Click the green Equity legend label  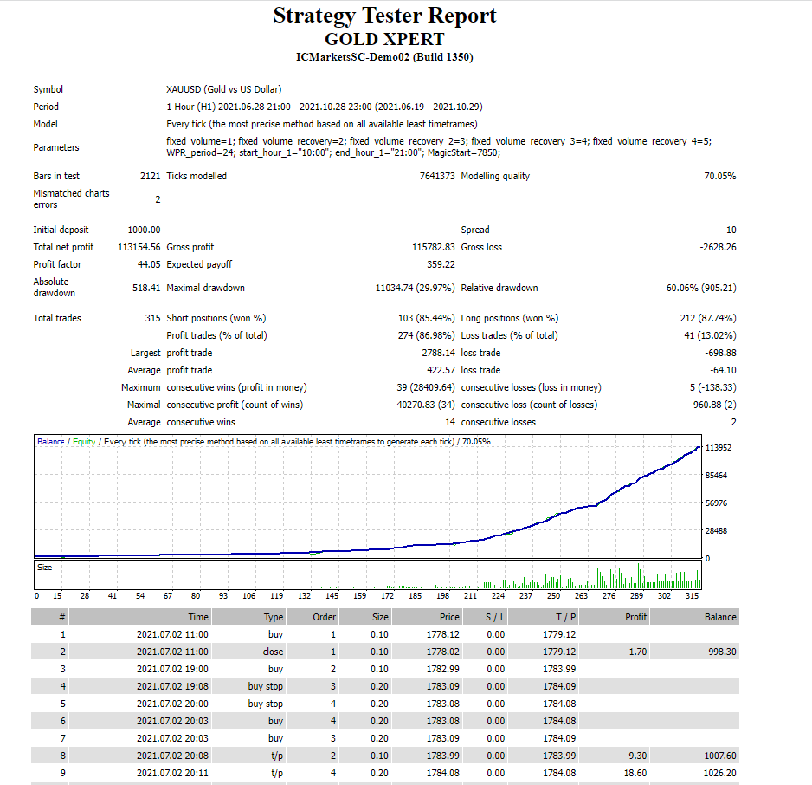[x=84, y=442]
